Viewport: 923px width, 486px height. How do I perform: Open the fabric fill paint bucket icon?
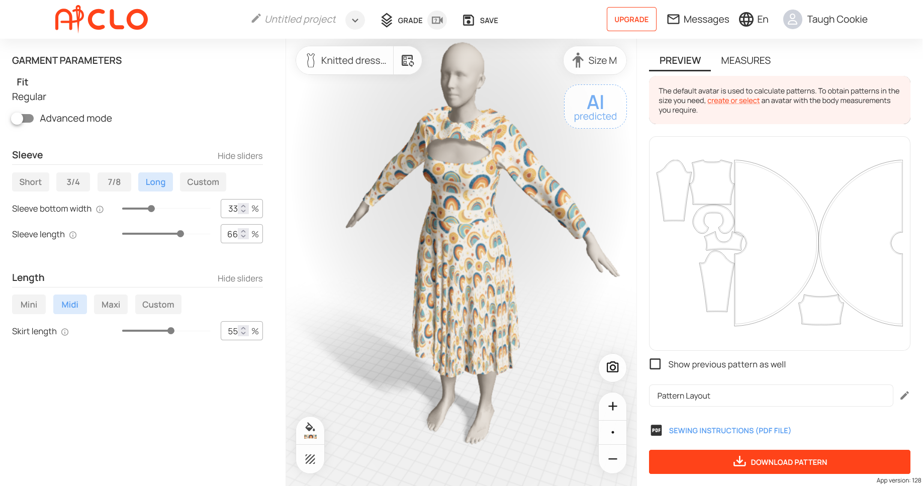310,431
